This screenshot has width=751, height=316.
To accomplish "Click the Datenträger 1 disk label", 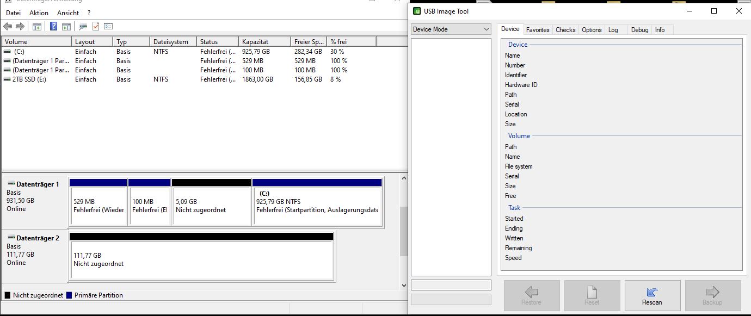I will pyautogui.click(x=38, y=184).
